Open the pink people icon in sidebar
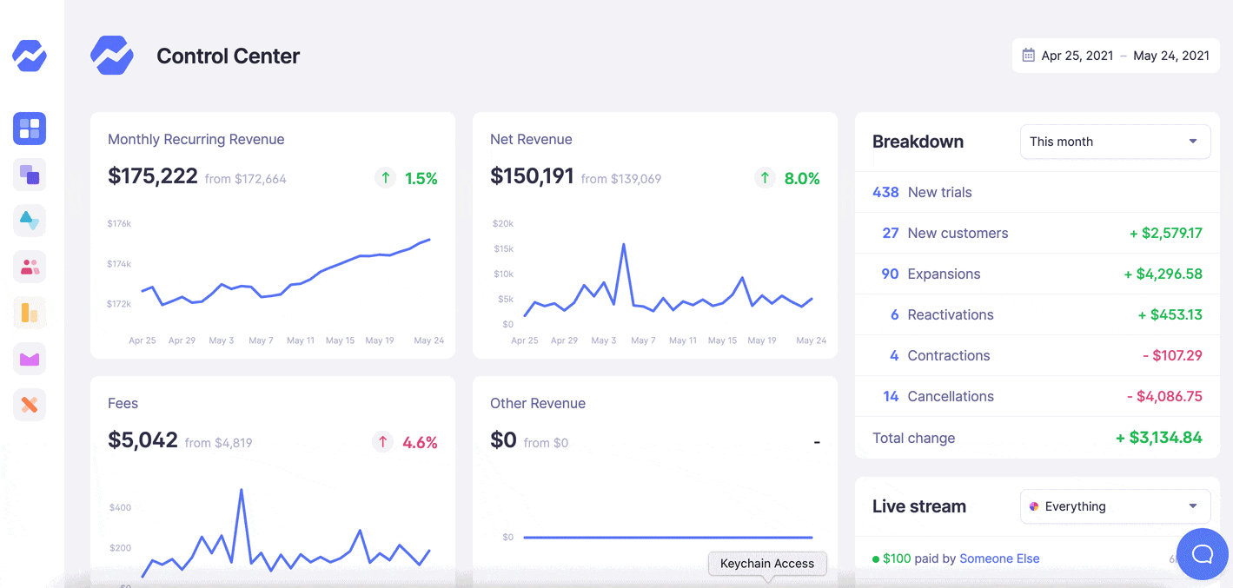The height and width of the screenshot is (588, 1233). tap(30, 267)
